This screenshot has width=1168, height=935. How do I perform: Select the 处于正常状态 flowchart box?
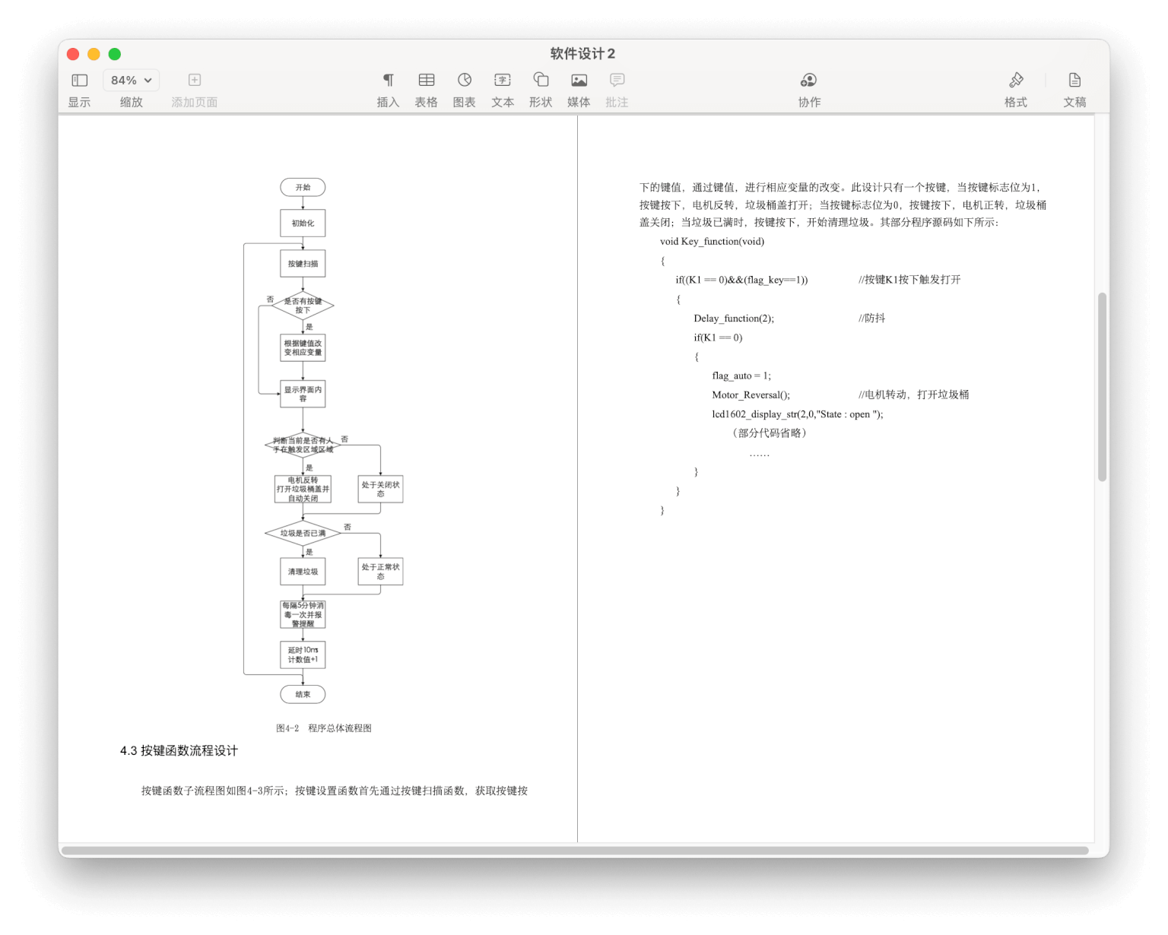(380, 572)
